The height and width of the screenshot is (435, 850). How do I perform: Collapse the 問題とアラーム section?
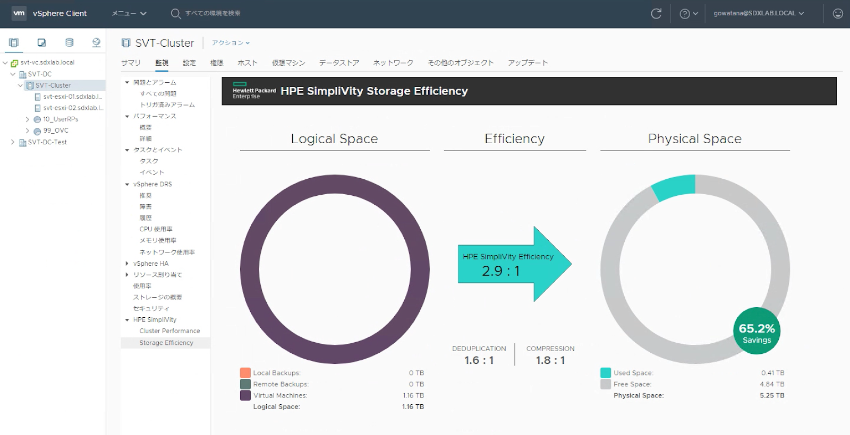point(127,83)
